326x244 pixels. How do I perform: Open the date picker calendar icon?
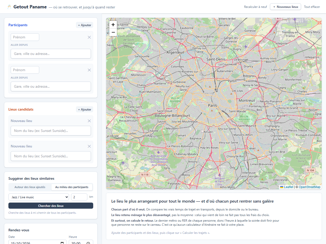pos(62,243)
